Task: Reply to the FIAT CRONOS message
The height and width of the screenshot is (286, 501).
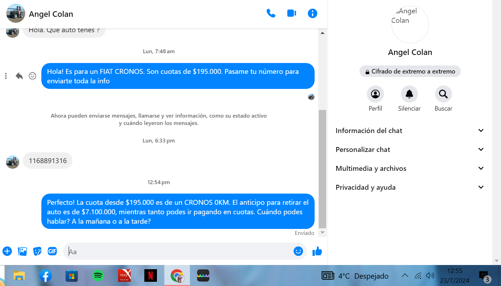Action: pyautogui.click(x=19, y=76)
